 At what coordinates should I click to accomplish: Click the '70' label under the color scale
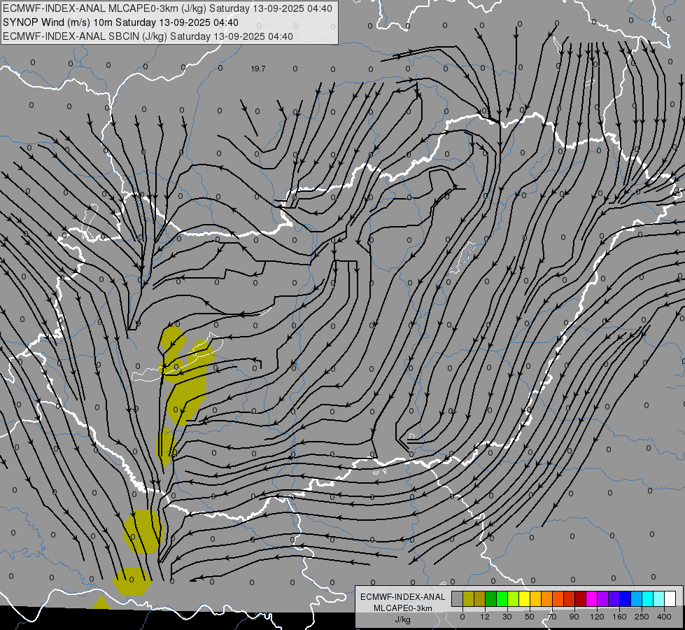pos(552,617)
